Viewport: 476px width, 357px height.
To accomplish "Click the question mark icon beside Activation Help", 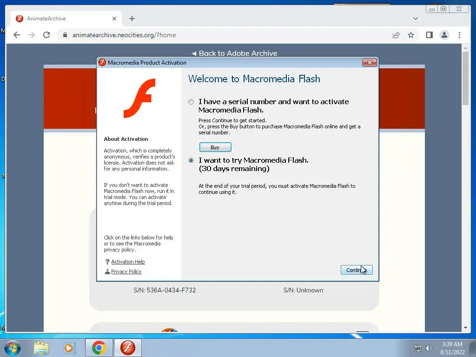I will [x=107, y=262].
